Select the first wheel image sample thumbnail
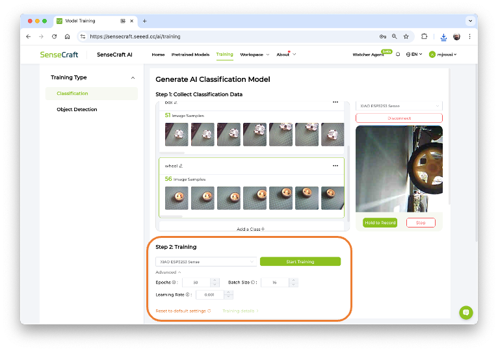This screenshot has width=498, height=351. (176, 198)
